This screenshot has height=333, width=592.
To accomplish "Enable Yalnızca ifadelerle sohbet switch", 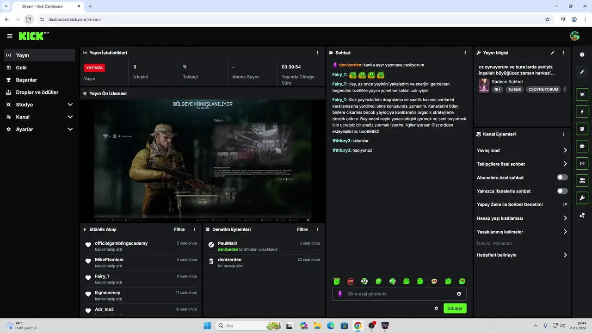I will (562, 191).
